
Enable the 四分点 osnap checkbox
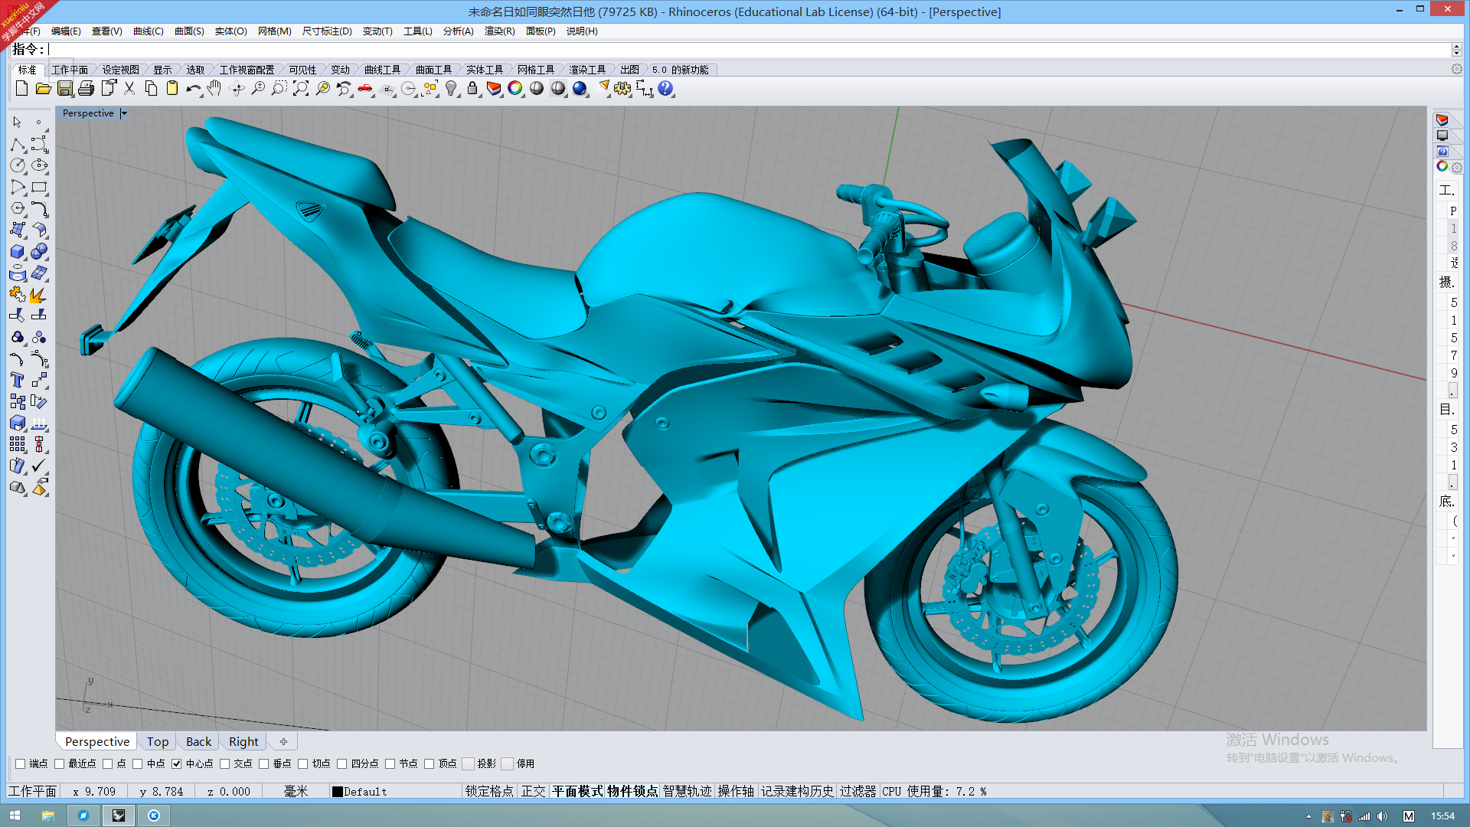(342, 763)
